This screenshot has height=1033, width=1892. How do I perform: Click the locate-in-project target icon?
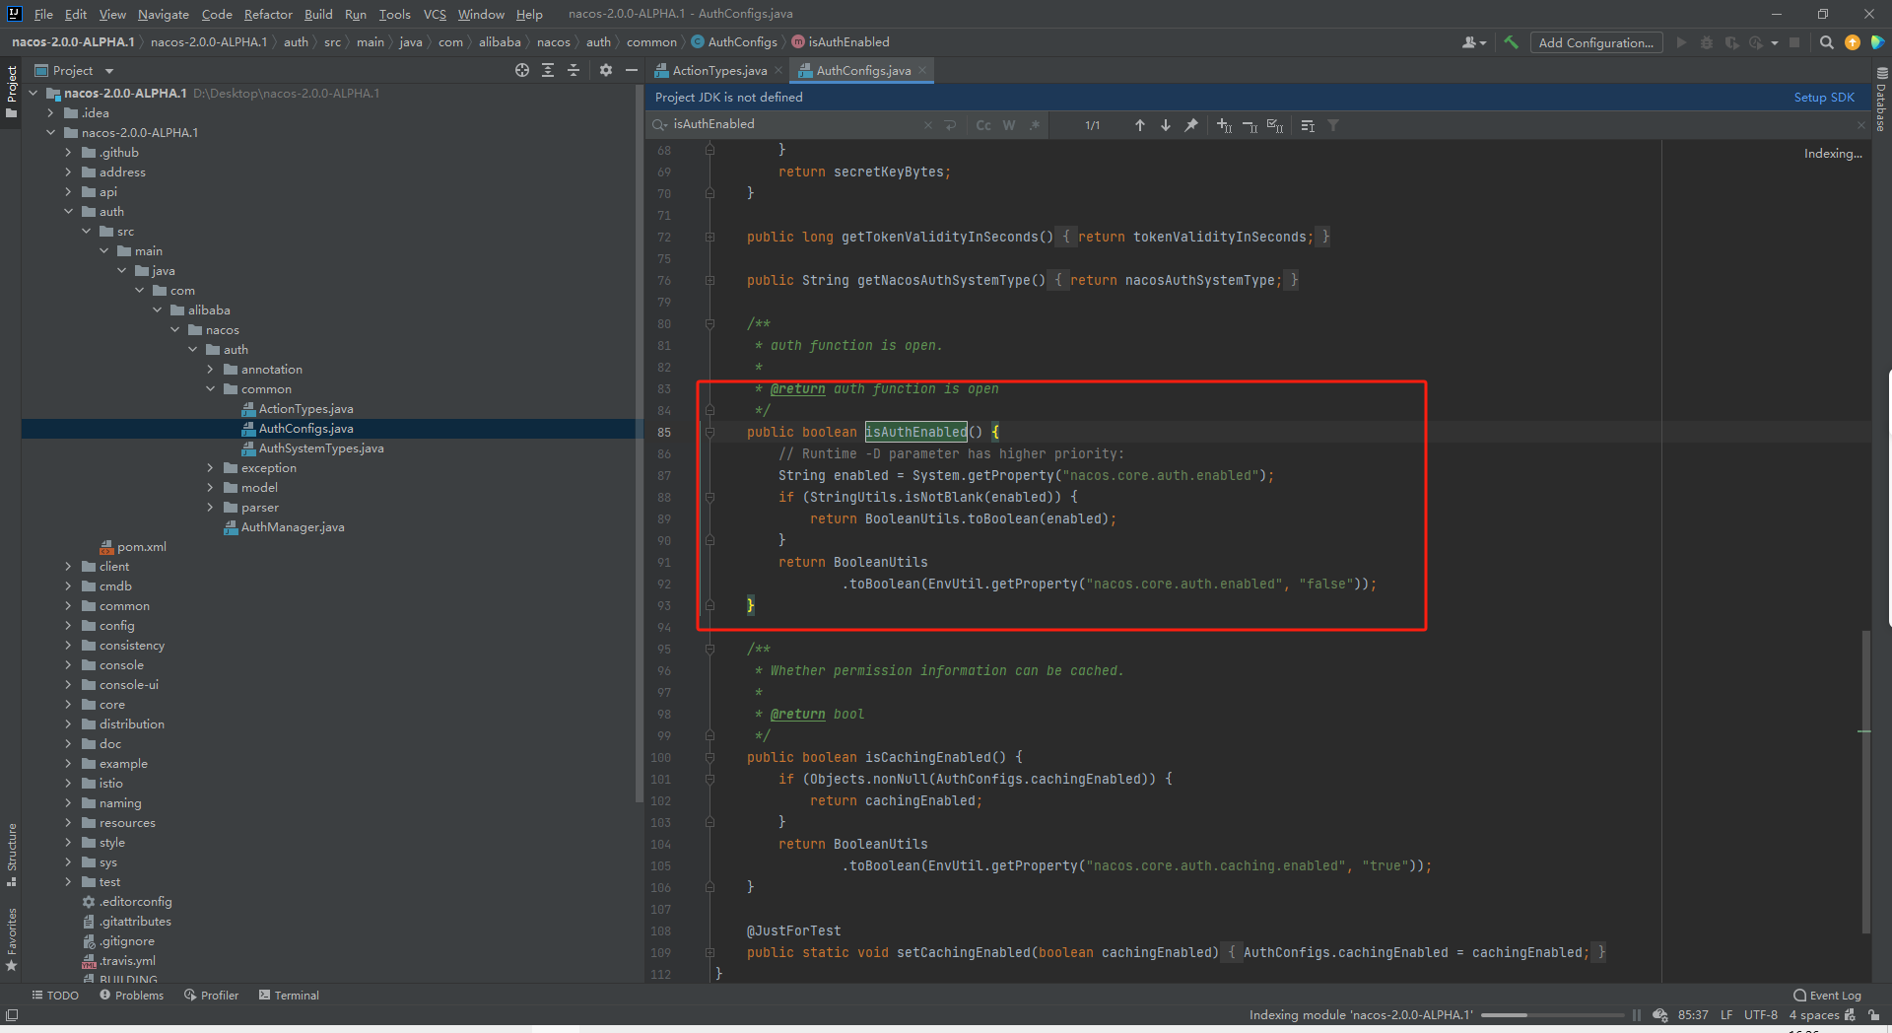522,70
